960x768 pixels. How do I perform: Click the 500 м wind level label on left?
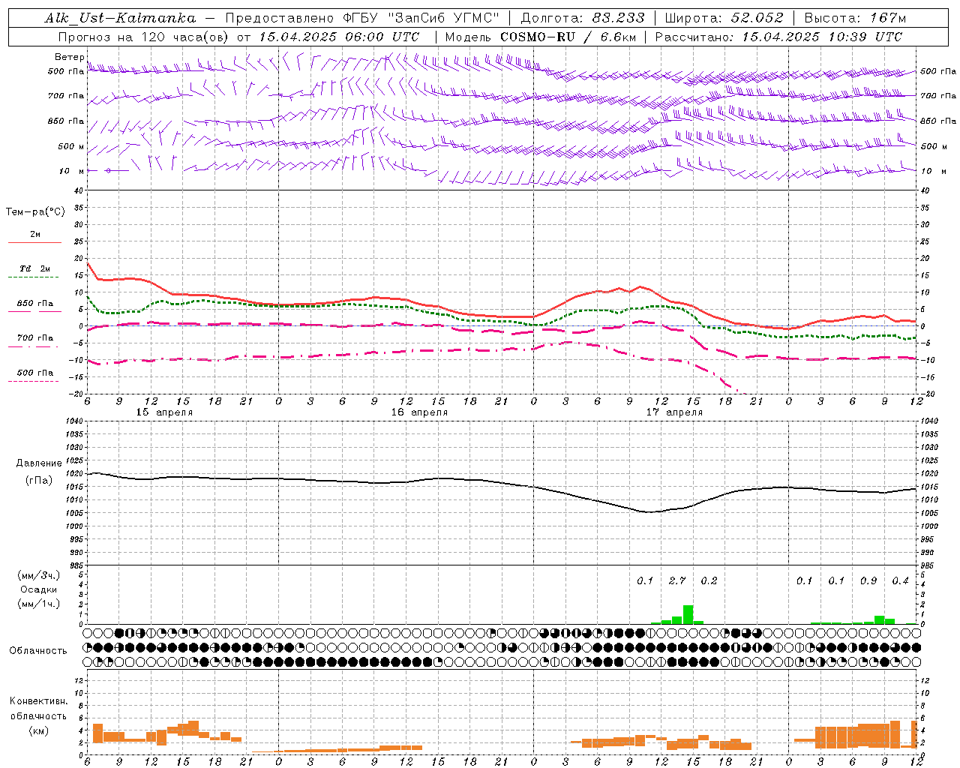(71, 146)
